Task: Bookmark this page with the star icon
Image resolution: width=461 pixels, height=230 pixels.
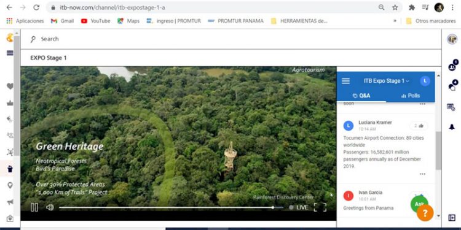Action: click(x=395, y=7)
